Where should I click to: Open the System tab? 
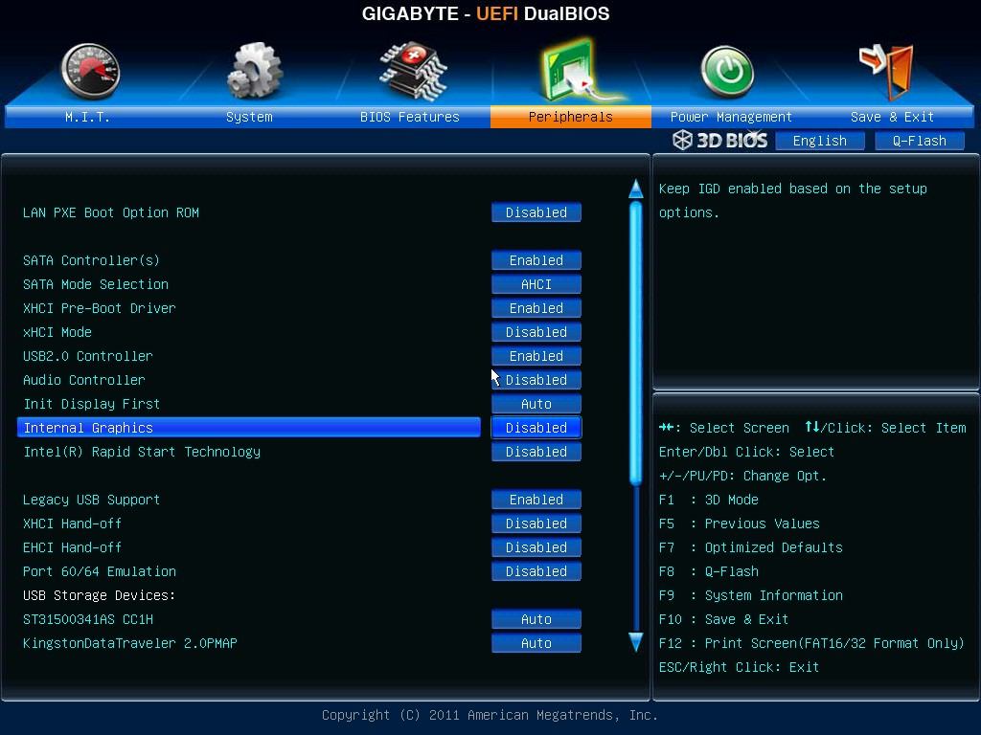coord(249,117)
